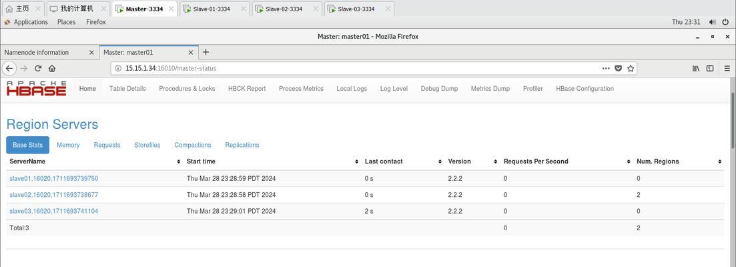736x267 pixels.
Task: Close the Slave-02-3334 VM tab
Action: click(x=316, y=9)
